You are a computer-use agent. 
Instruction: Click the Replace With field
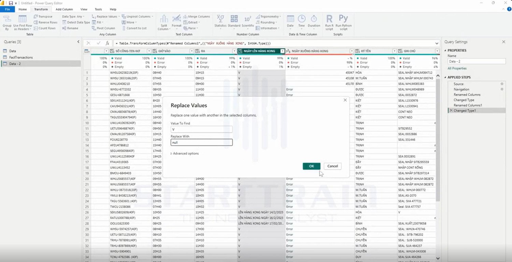[x=201, y=142]
